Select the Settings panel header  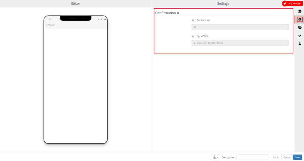coord(223,4)
